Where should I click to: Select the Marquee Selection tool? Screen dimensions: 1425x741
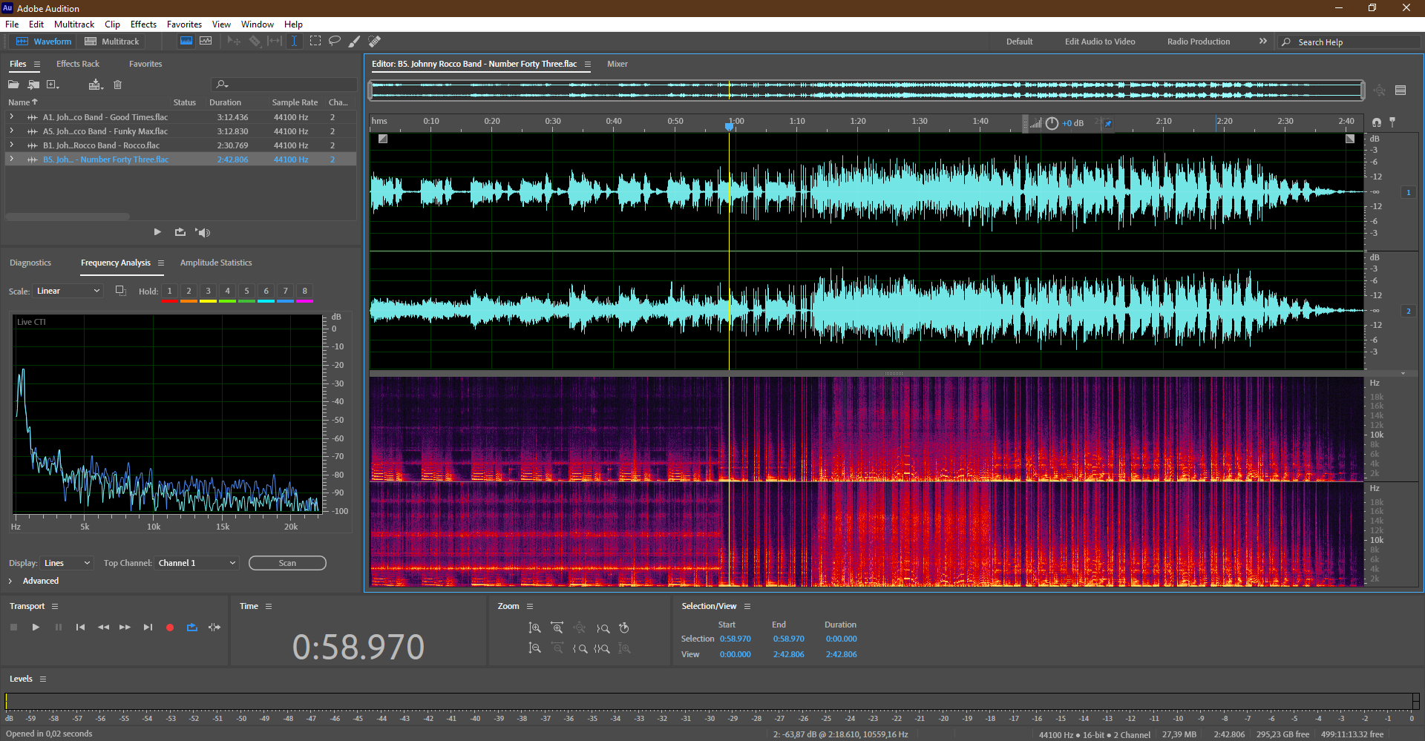(315, 41)
